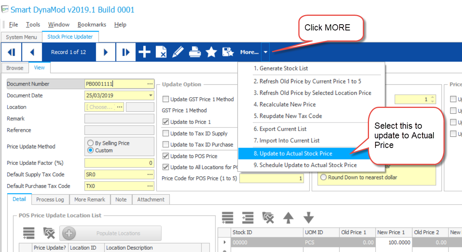462x252 pixels.
Task: Switch to Browse tab
Action: pyautogui.click(x=15, y=68)
